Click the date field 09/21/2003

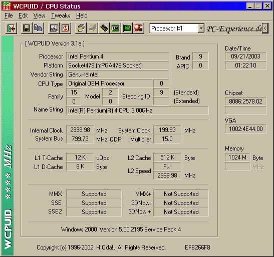[x=245, y=56]
